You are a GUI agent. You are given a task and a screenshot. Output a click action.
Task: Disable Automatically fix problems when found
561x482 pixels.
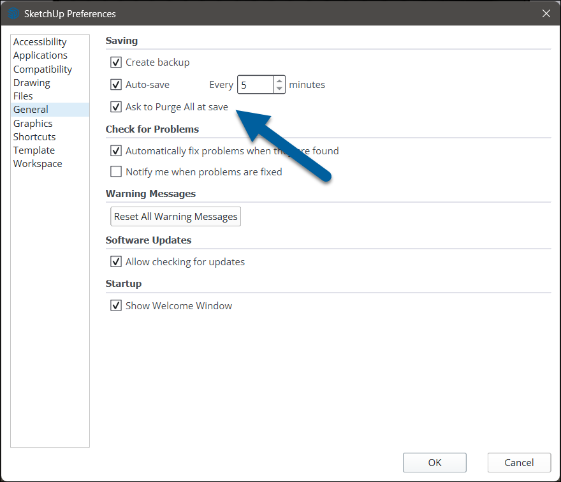click(x=116, y=150)
